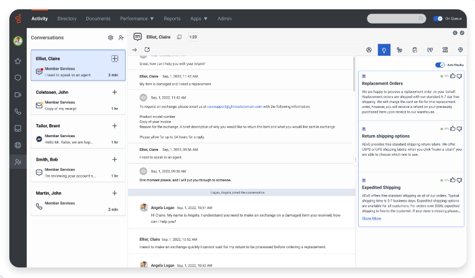
Task: Open the customer profile icon in right toolbar
Action: pyautogui.click(x=369, y=50)
